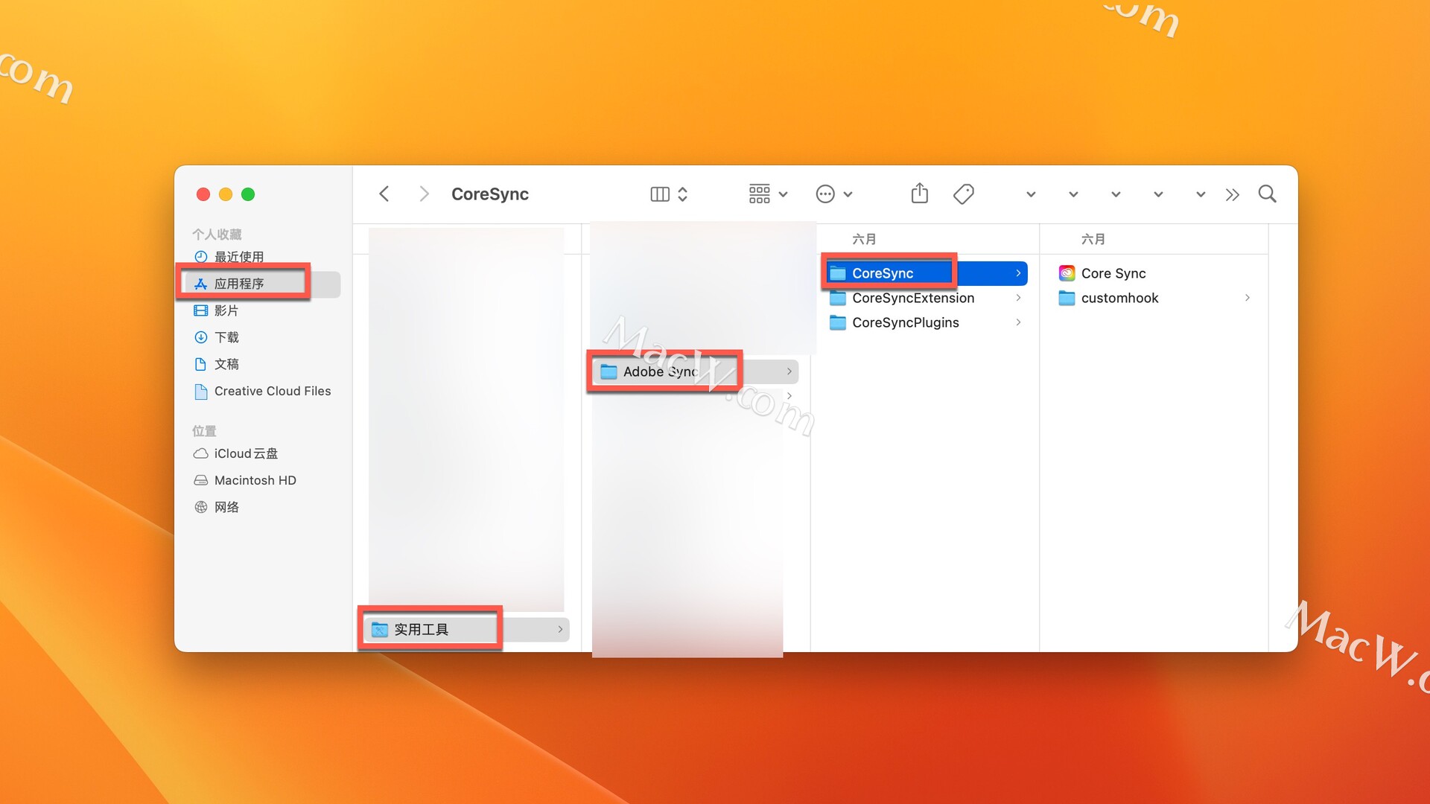Screen dimensions: 1430x804
Task: Click the back navigation button
Action: (386, 194)
